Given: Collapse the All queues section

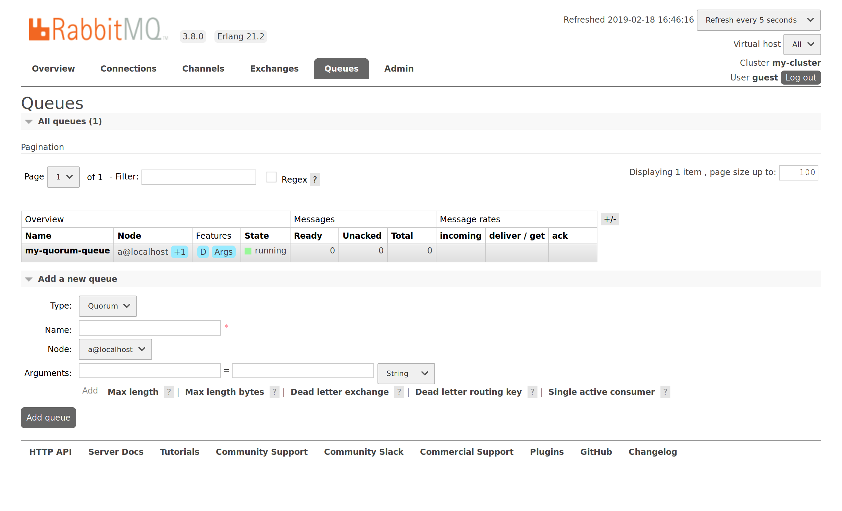Looking at the screenshot, I should [29, 122].
